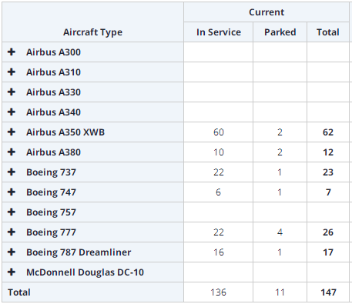Viewport: 352px width, 304px height.
Task: Click the Boeing 787 Dreamliner label
Action: tap(79, 252)
